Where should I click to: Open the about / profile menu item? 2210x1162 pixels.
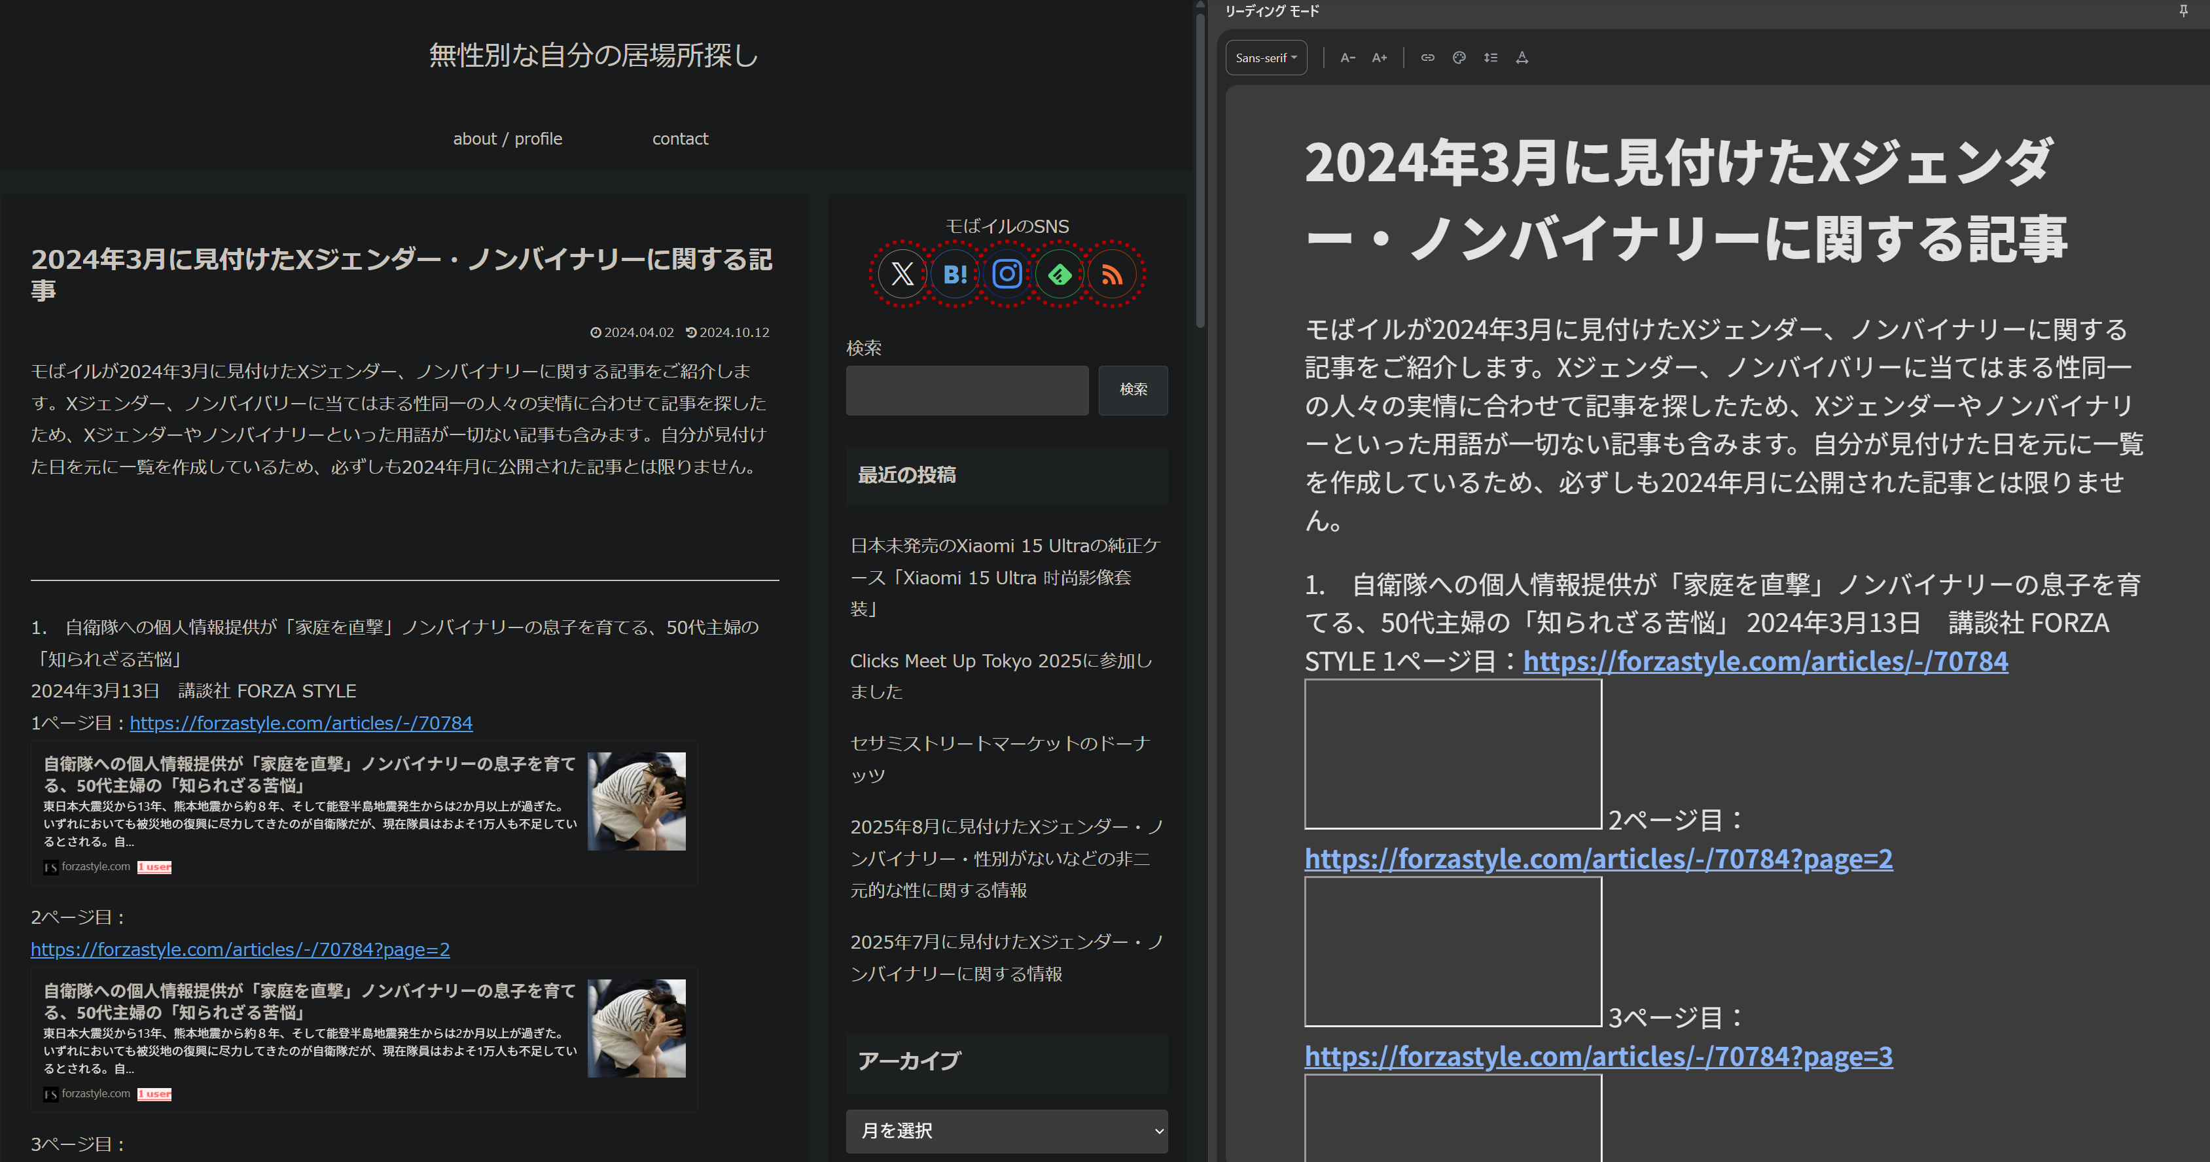tap(507, 139)
